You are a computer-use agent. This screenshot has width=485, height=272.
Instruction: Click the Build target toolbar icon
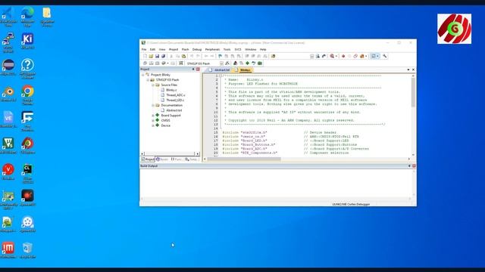[x=151, y=63]
